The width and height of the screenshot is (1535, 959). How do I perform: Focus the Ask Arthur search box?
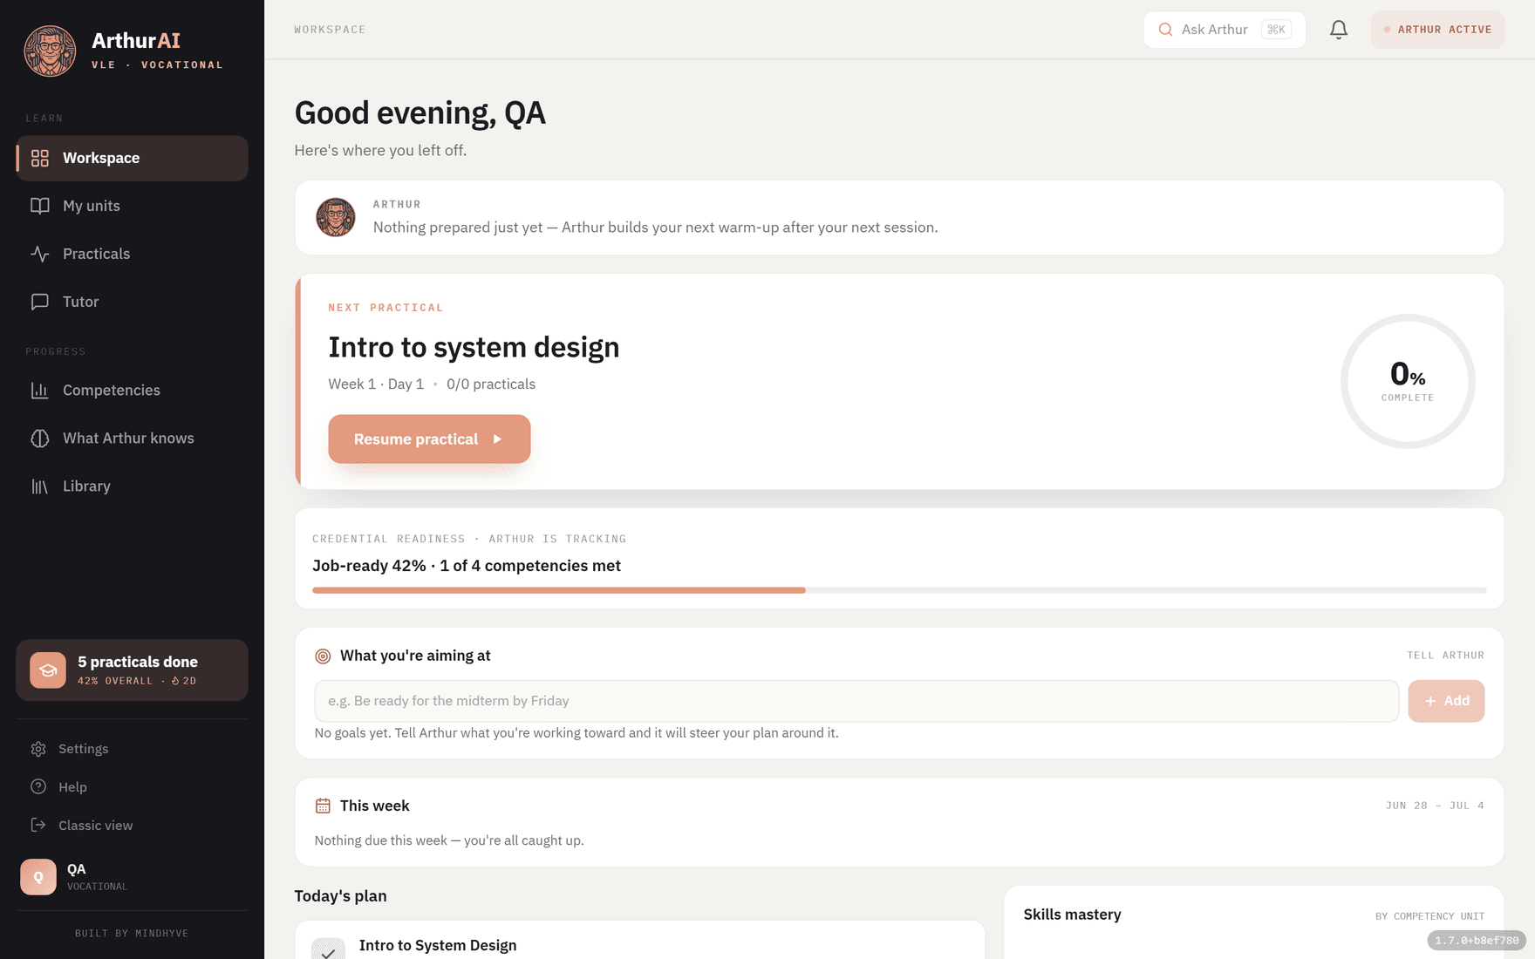click(1224, 30)
